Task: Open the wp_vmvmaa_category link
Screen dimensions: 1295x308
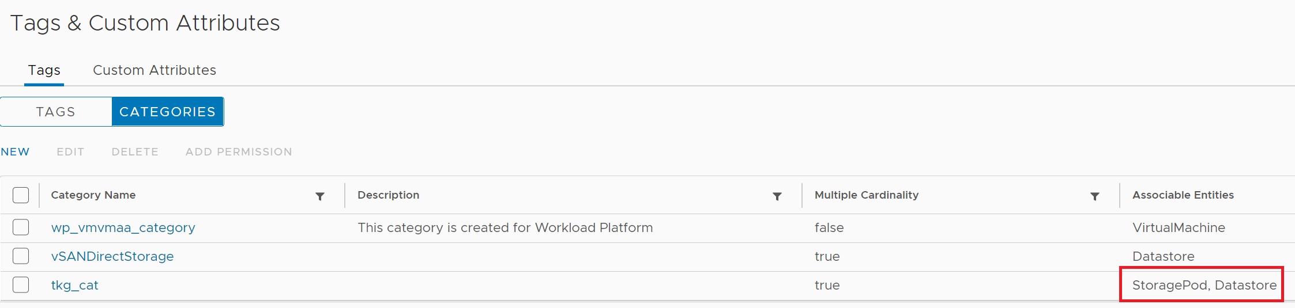Action: tap(123, 228)
